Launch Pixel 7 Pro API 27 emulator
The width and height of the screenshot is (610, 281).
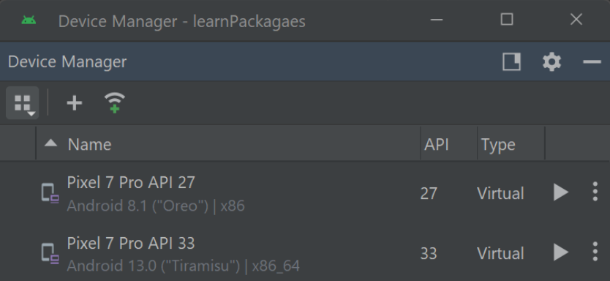point(560,192)
